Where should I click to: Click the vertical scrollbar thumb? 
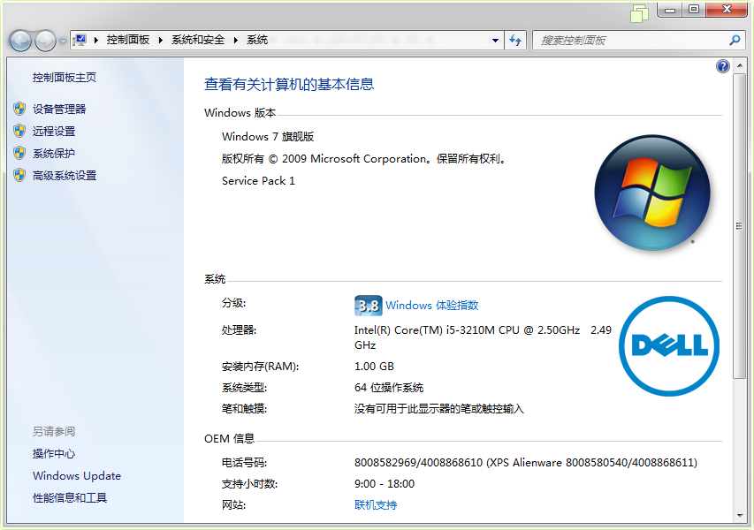(x=740, y=226)
